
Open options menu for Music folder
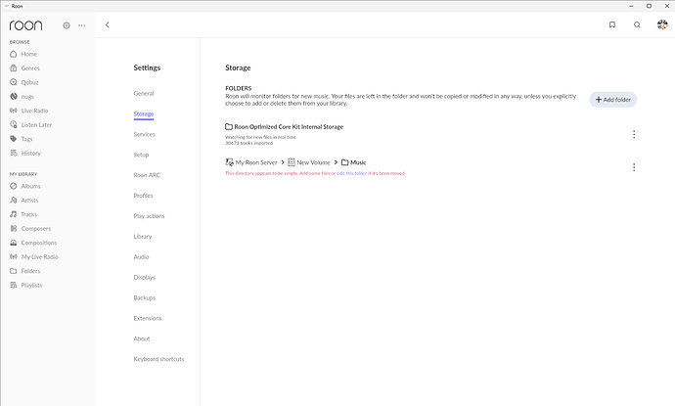(x=634, y=167)
